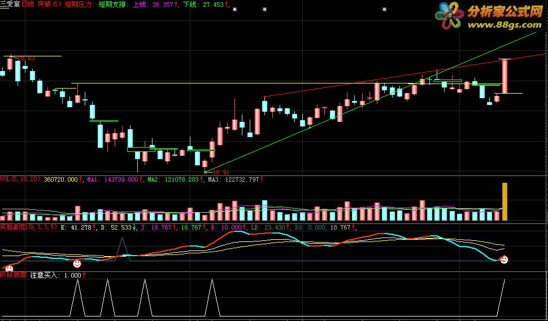Viewport: 548px width, 321px height.
Task: Click the MA3 value 122732.797
Action: tap(242, 179)
